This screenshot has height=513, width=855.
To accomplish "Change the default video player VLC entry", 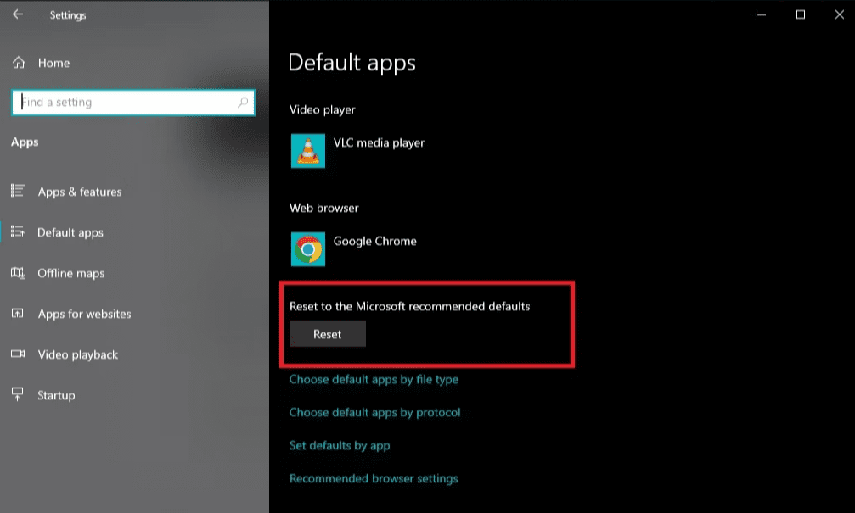I will click(379, 143).
